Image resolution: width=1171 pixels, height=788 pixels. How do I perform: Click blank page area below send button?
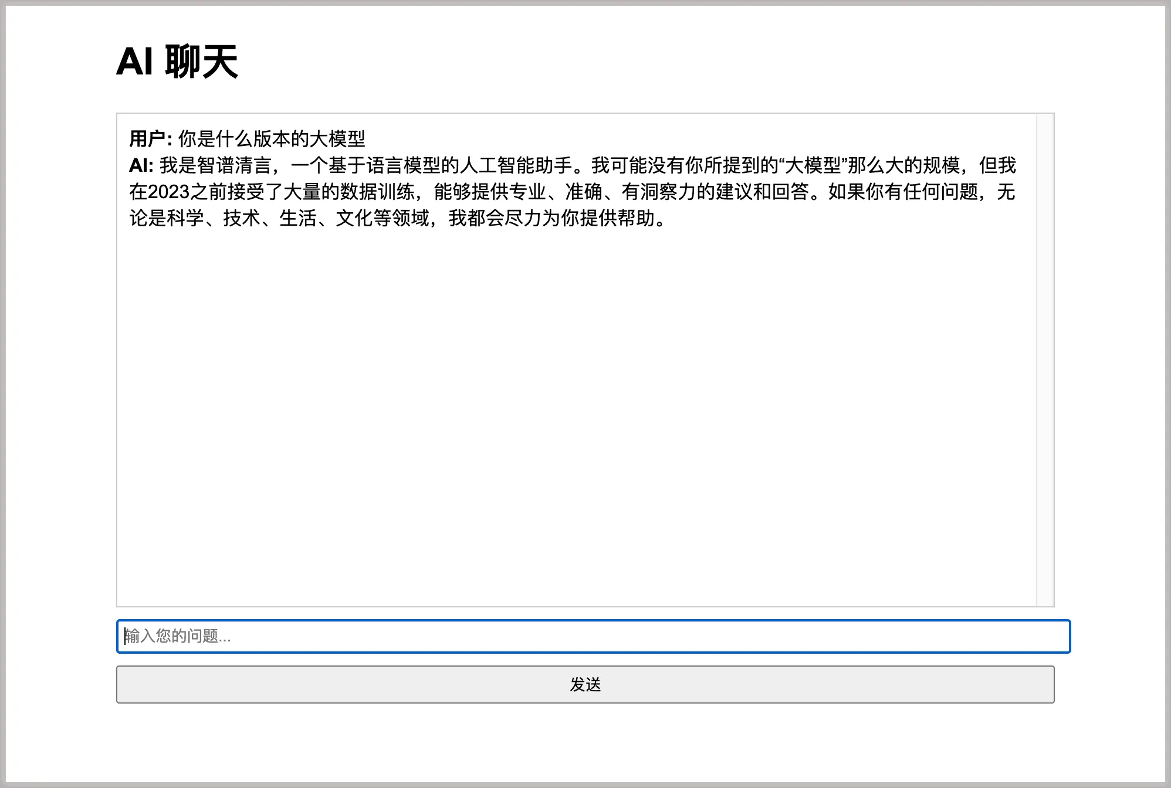585,745
